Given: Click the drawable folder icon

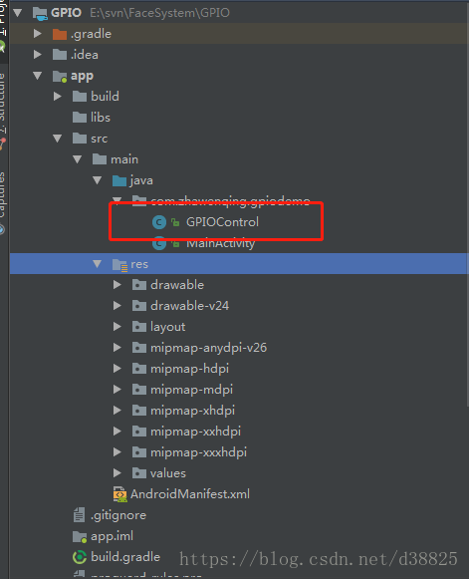Looking at the screenshot, I should tap(139, 285).
